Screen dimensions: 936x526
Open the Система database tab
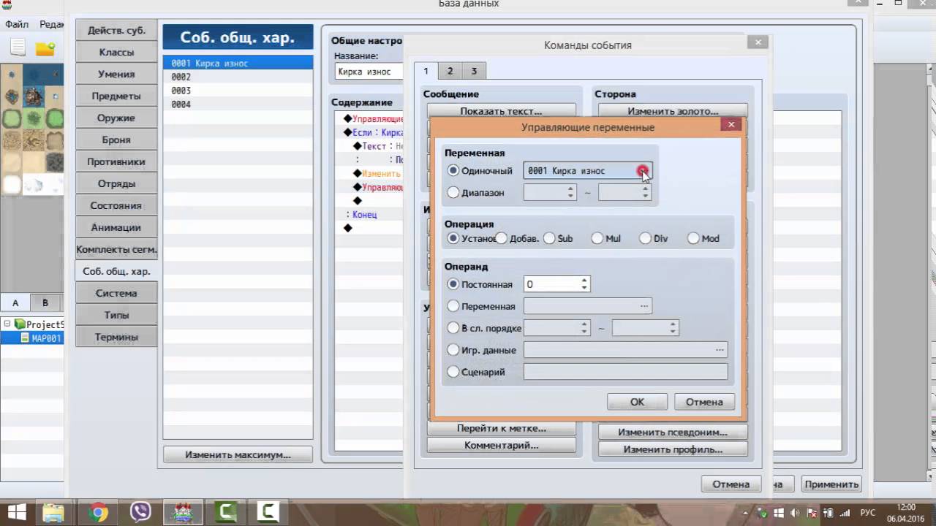[116, 293]
